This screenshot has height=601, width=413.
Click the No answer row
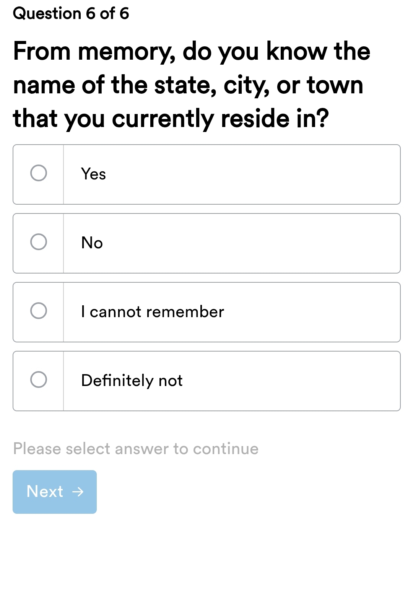(x=206, y=243)
